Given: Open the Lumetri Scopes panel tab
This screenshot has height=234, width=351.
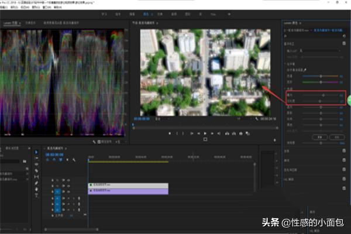Looking at the screenshot, I should (11, 22).
